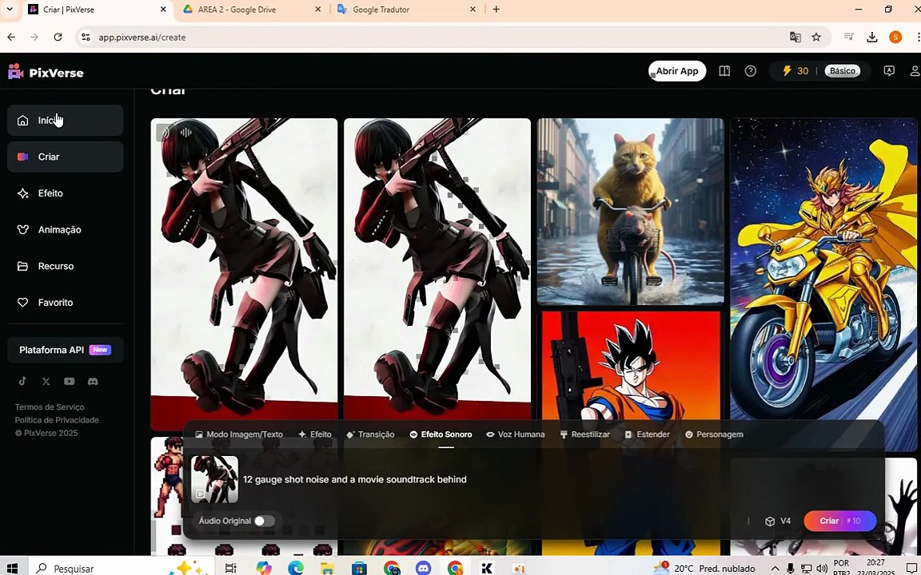Click the audio waveform icon on first video
This screenshot has width=921, height=575.
pyautogui.click(x=185, y=133)
